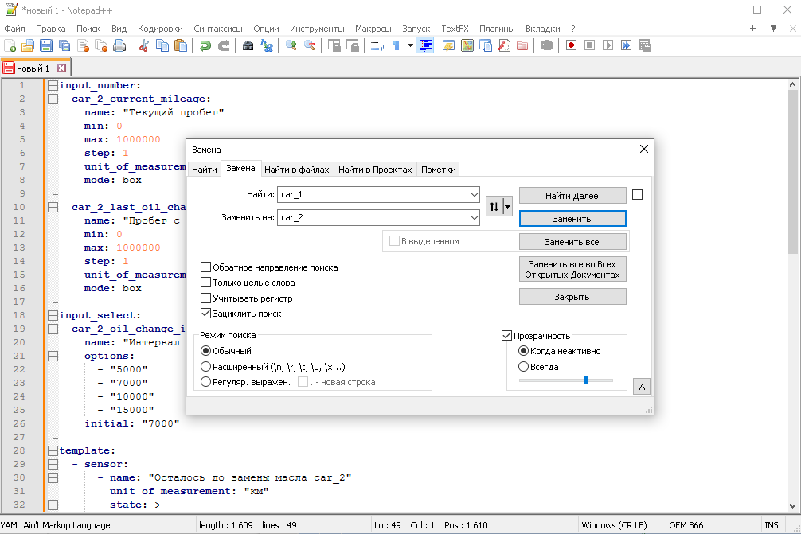The image size is (801, 534).
Task: Open the 'Кодировки' menu
Action: (x=159, y=28)
